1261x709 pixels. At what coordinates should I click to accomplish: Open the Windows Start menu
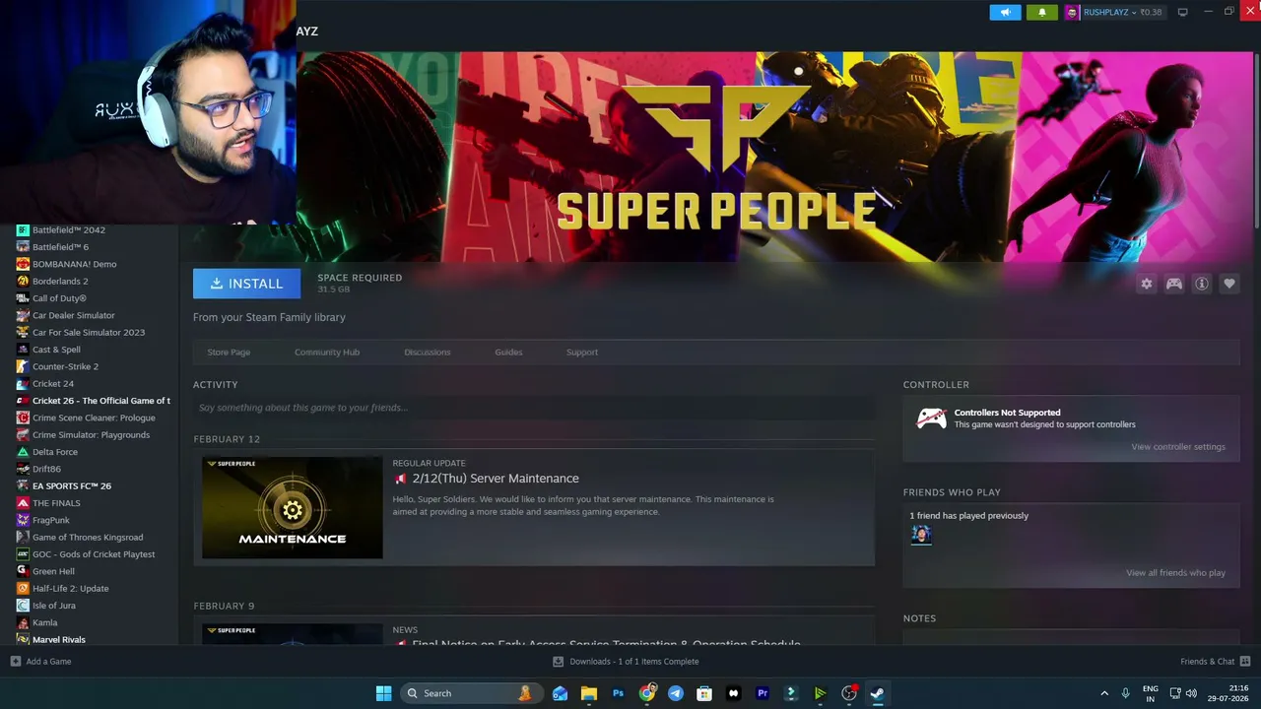click(x=383, y=693)
